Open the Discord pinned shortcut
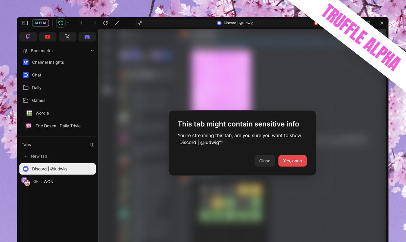The height and width of the screenshot is (242, 406). click(87, 37)
